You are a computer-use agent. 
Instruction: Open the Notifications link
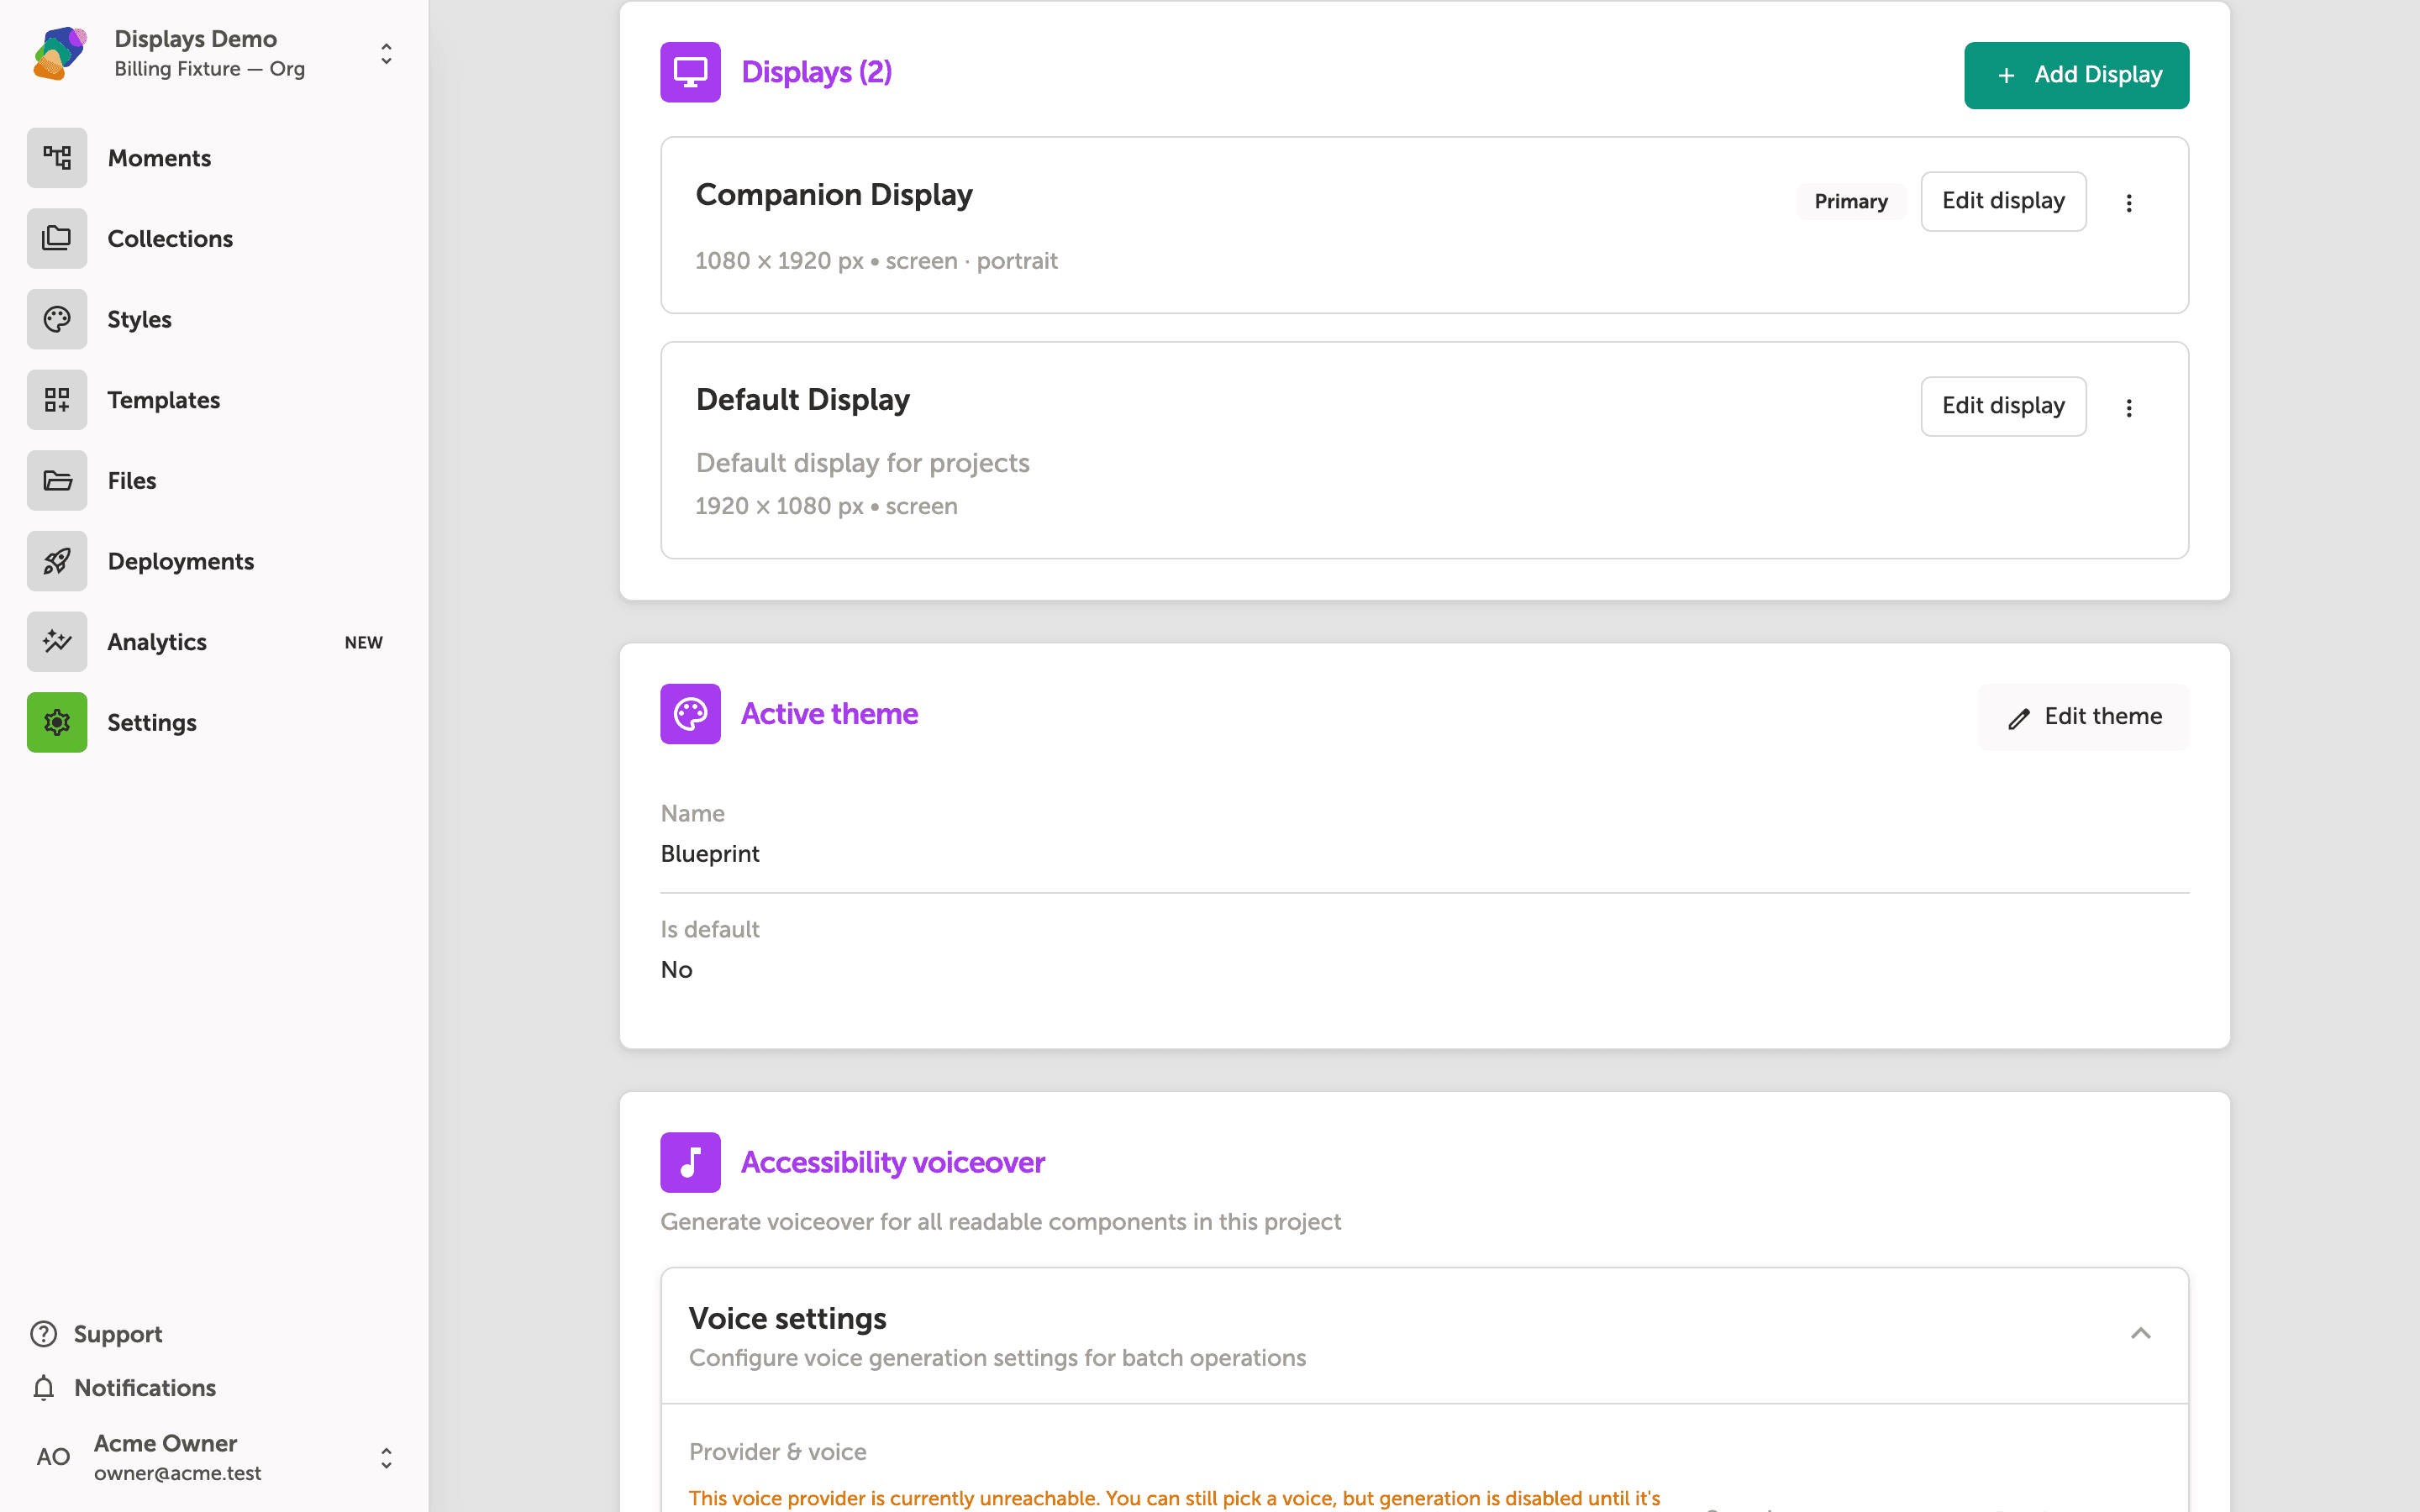(145, 1388)
